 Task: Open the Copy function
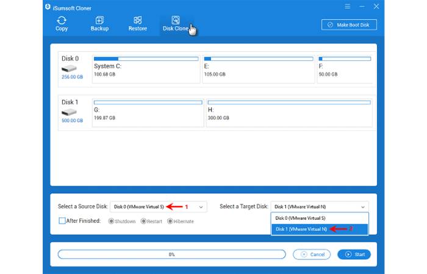coord(62,24)
